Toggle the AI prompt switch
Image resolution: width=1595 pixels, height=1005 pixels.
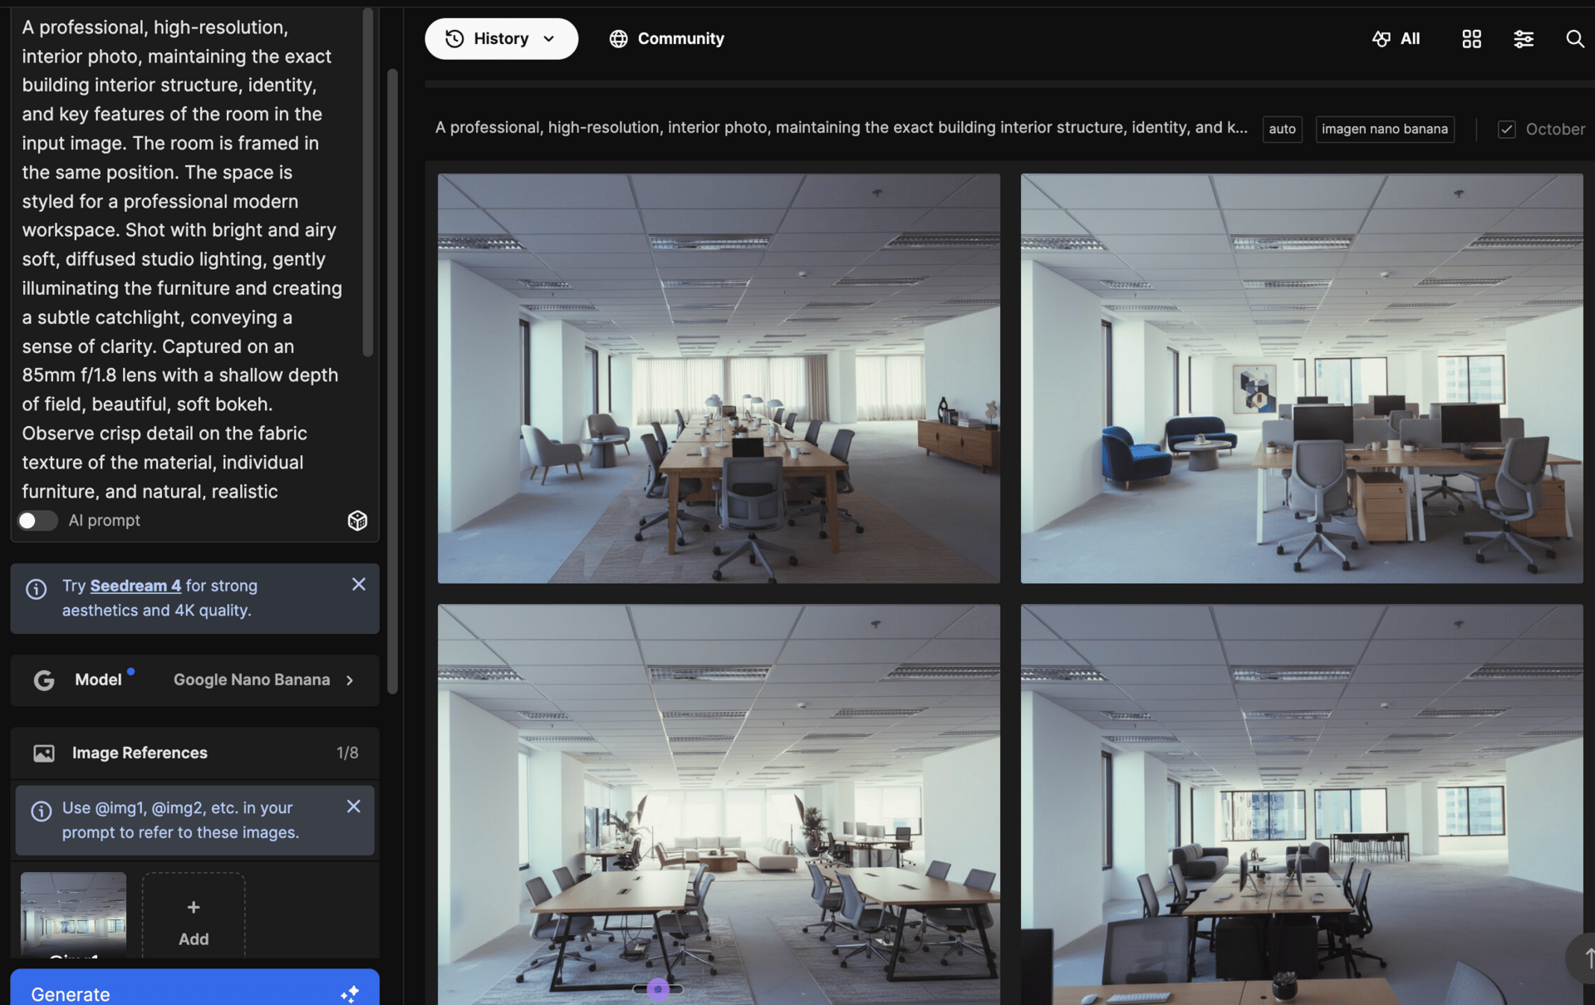pos(37,521)
